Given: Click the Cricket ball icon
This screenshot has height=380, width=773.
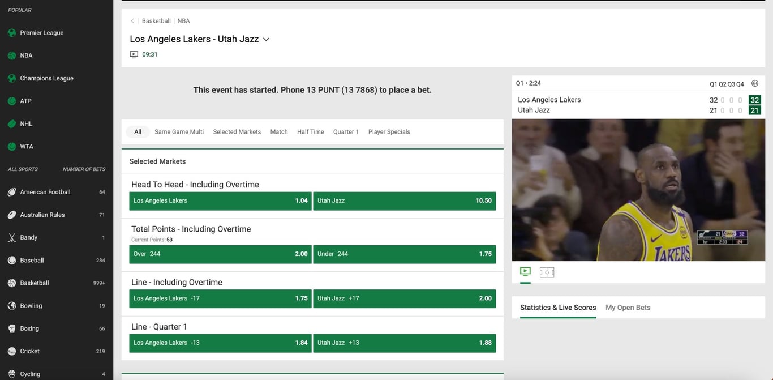Looking at the screenshot, I should (x=11, y=351).
